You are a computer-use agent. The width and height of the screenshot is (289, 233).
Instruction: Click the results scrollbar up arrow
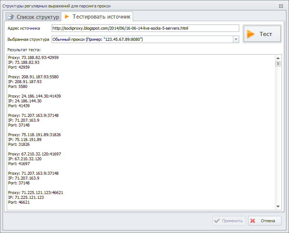click(278, 58)
